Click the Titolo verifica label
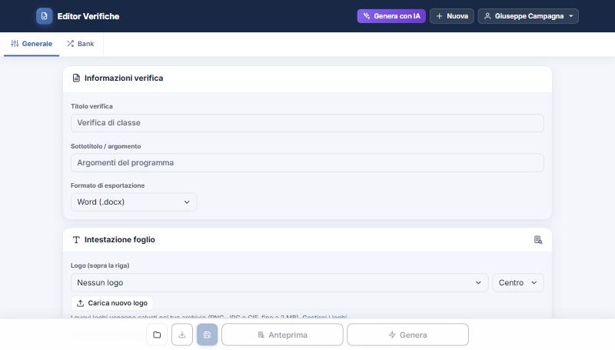Image resolution: width=615 pixels, height=350 pixels. pos(91,106)
